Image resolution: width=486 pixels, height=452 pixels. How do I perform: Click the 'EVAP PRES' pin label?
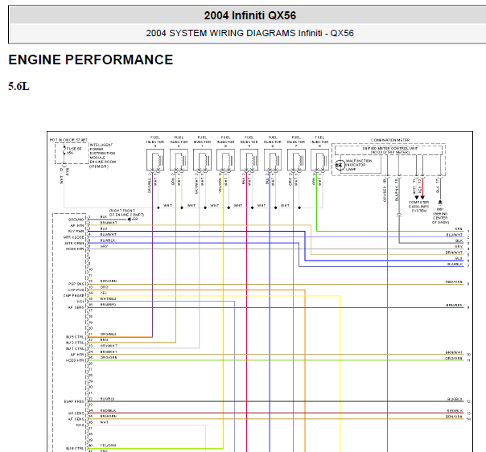coord(74,401)
